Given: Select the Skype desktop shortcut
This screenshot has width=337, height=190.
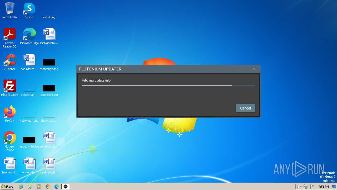Looking at the screenshot, I should [x=29, y=11].
